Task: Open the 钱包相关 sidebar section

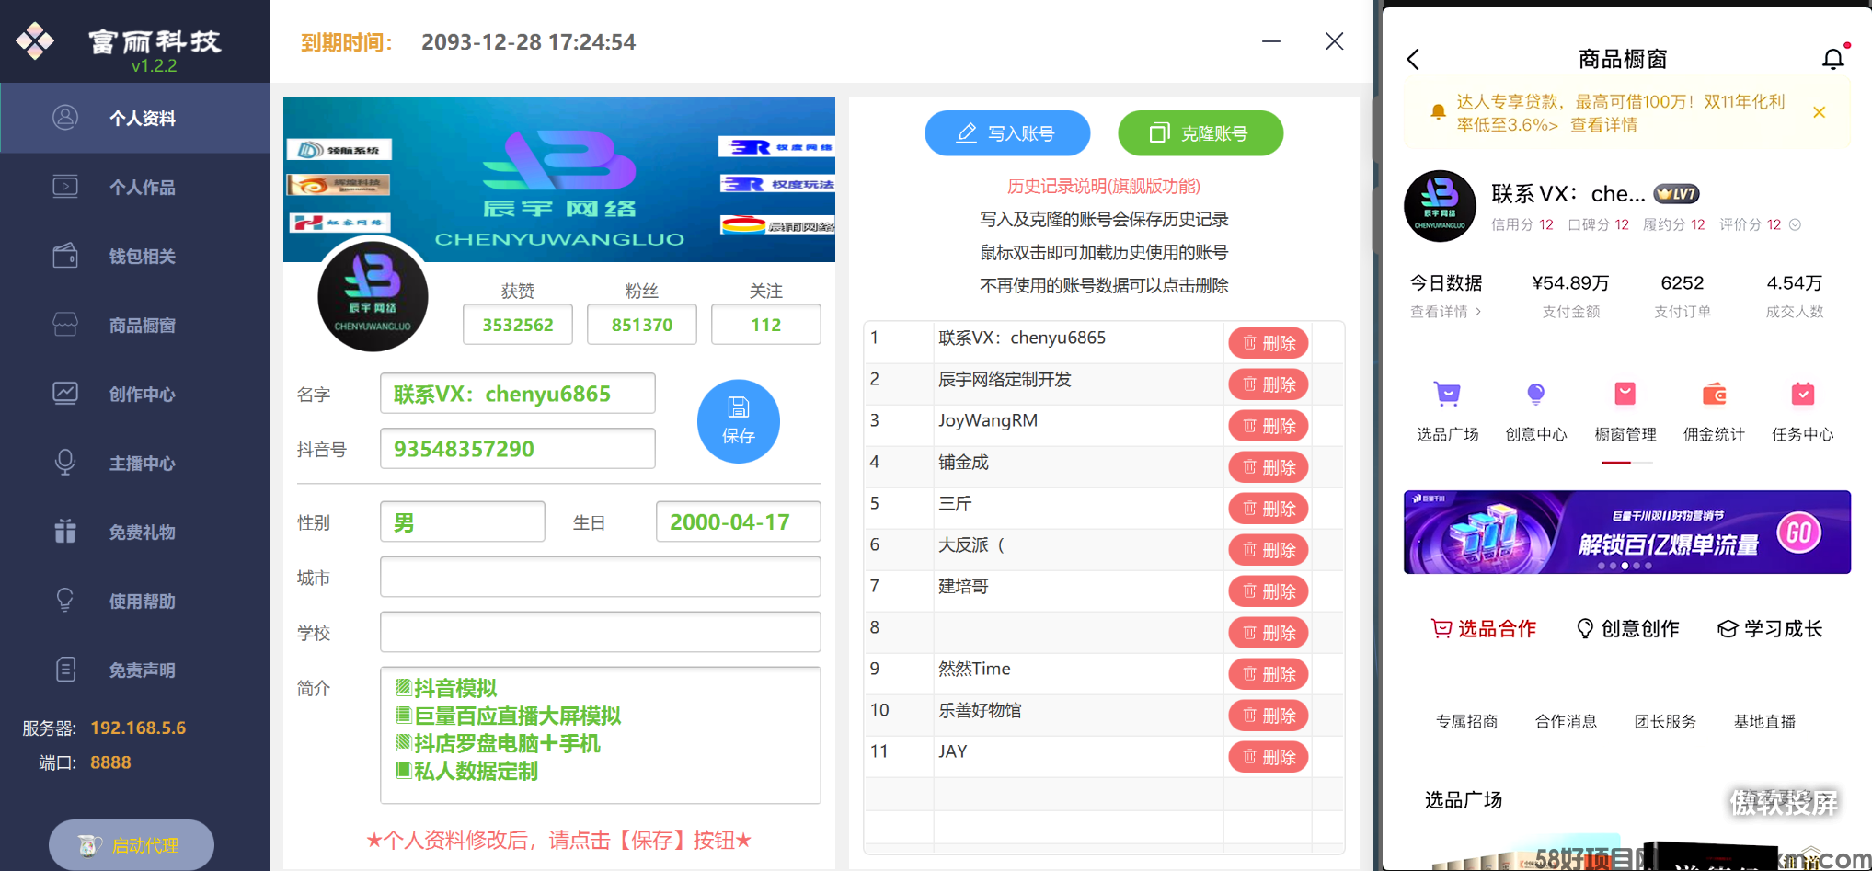Action: (134, 256)
